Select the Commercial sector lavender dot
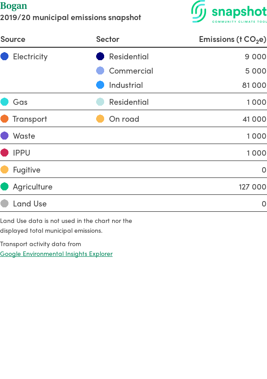267x379 pixels. click(x=100, y=70)
